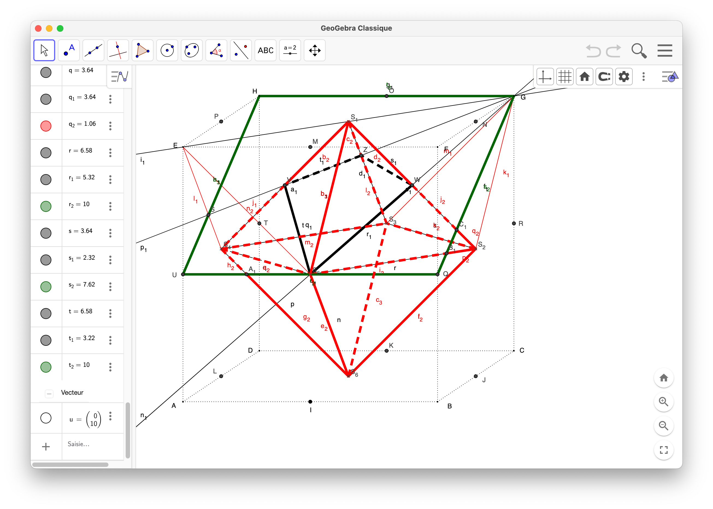Toggle visibility of r2 = 10
Viewport: 713px width, 509px height.
point(46,206)
